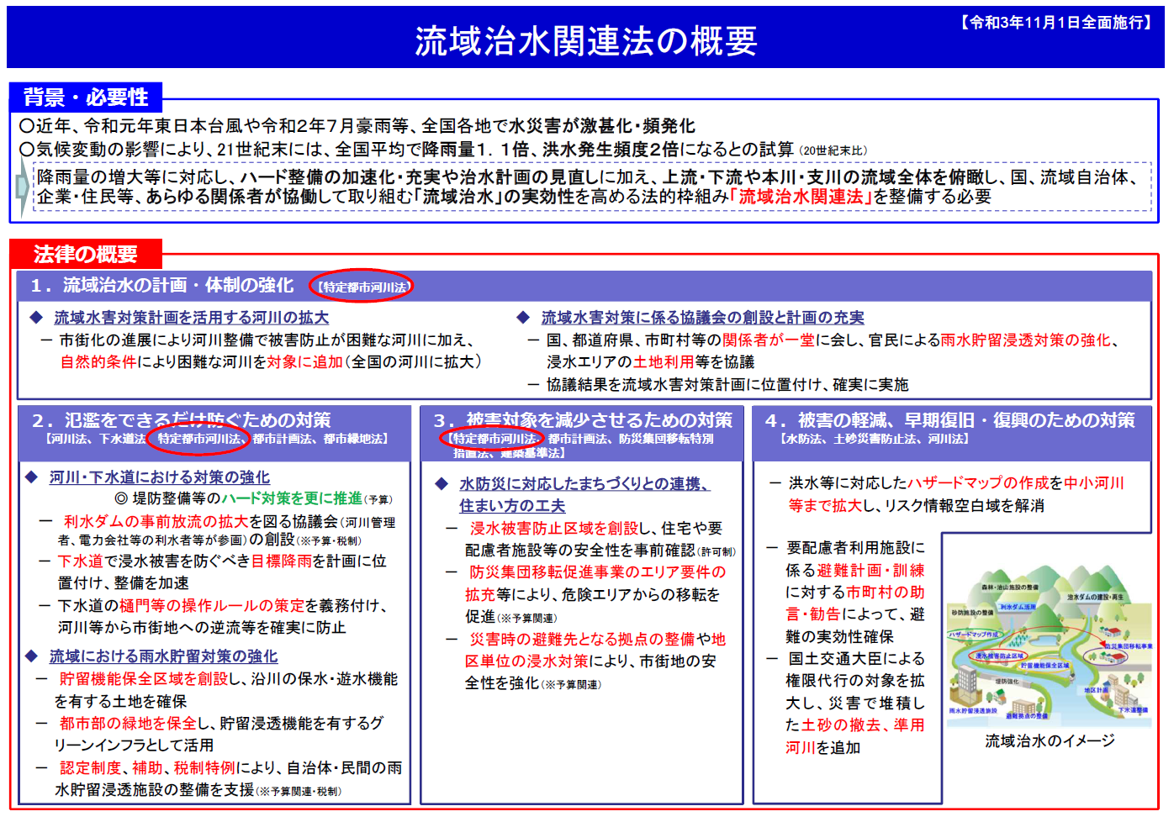Click the map label 治水ダムの建設・再生
This screenshot has height=822, width=1174.
tap(1096, 598)
